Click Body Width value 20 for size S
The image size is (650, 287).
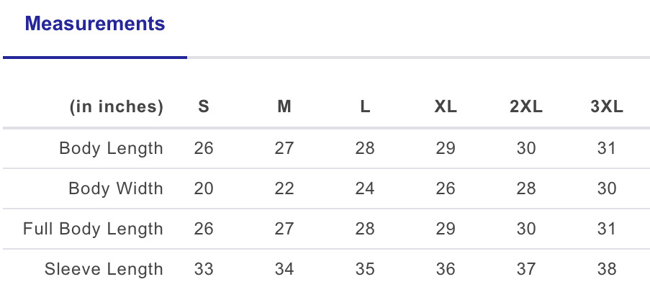coord(204,189)
